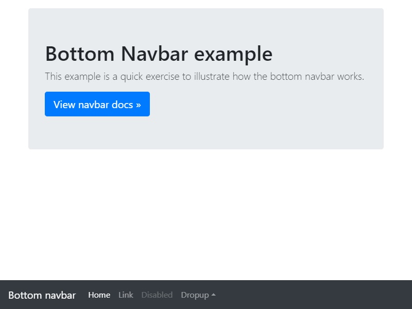The height and width of the screenshot is (309, 412).
Task: Click the View navbar docs button
Action: [x=97, y=104]
